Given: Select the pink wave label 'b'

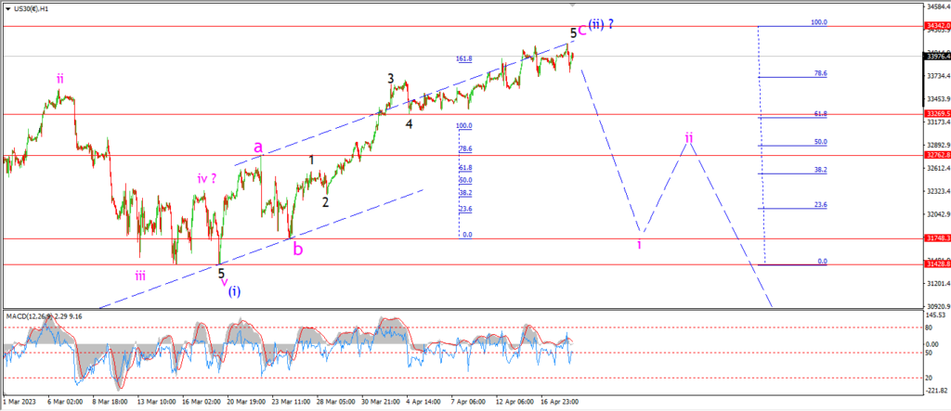Looking at the screenshot, I should click(297, 250).
